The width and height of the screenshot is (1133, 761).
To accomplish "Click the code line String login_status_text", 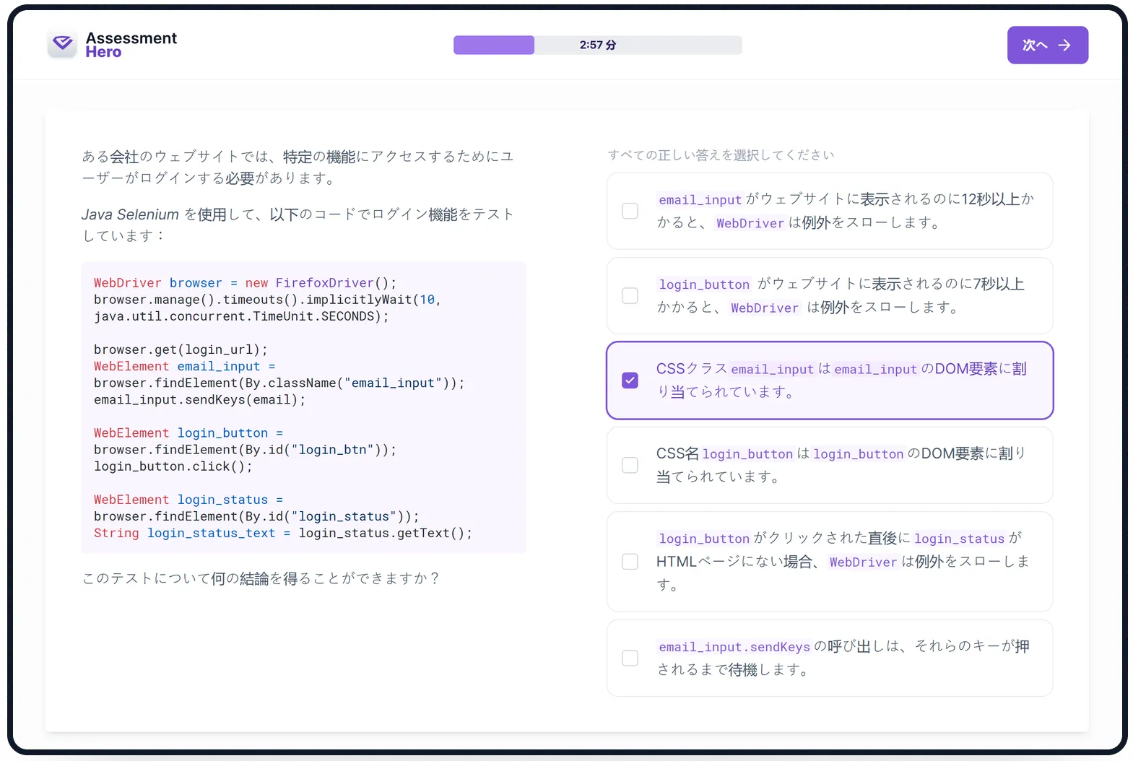I will pyautogui.click(x=282, y=533).
